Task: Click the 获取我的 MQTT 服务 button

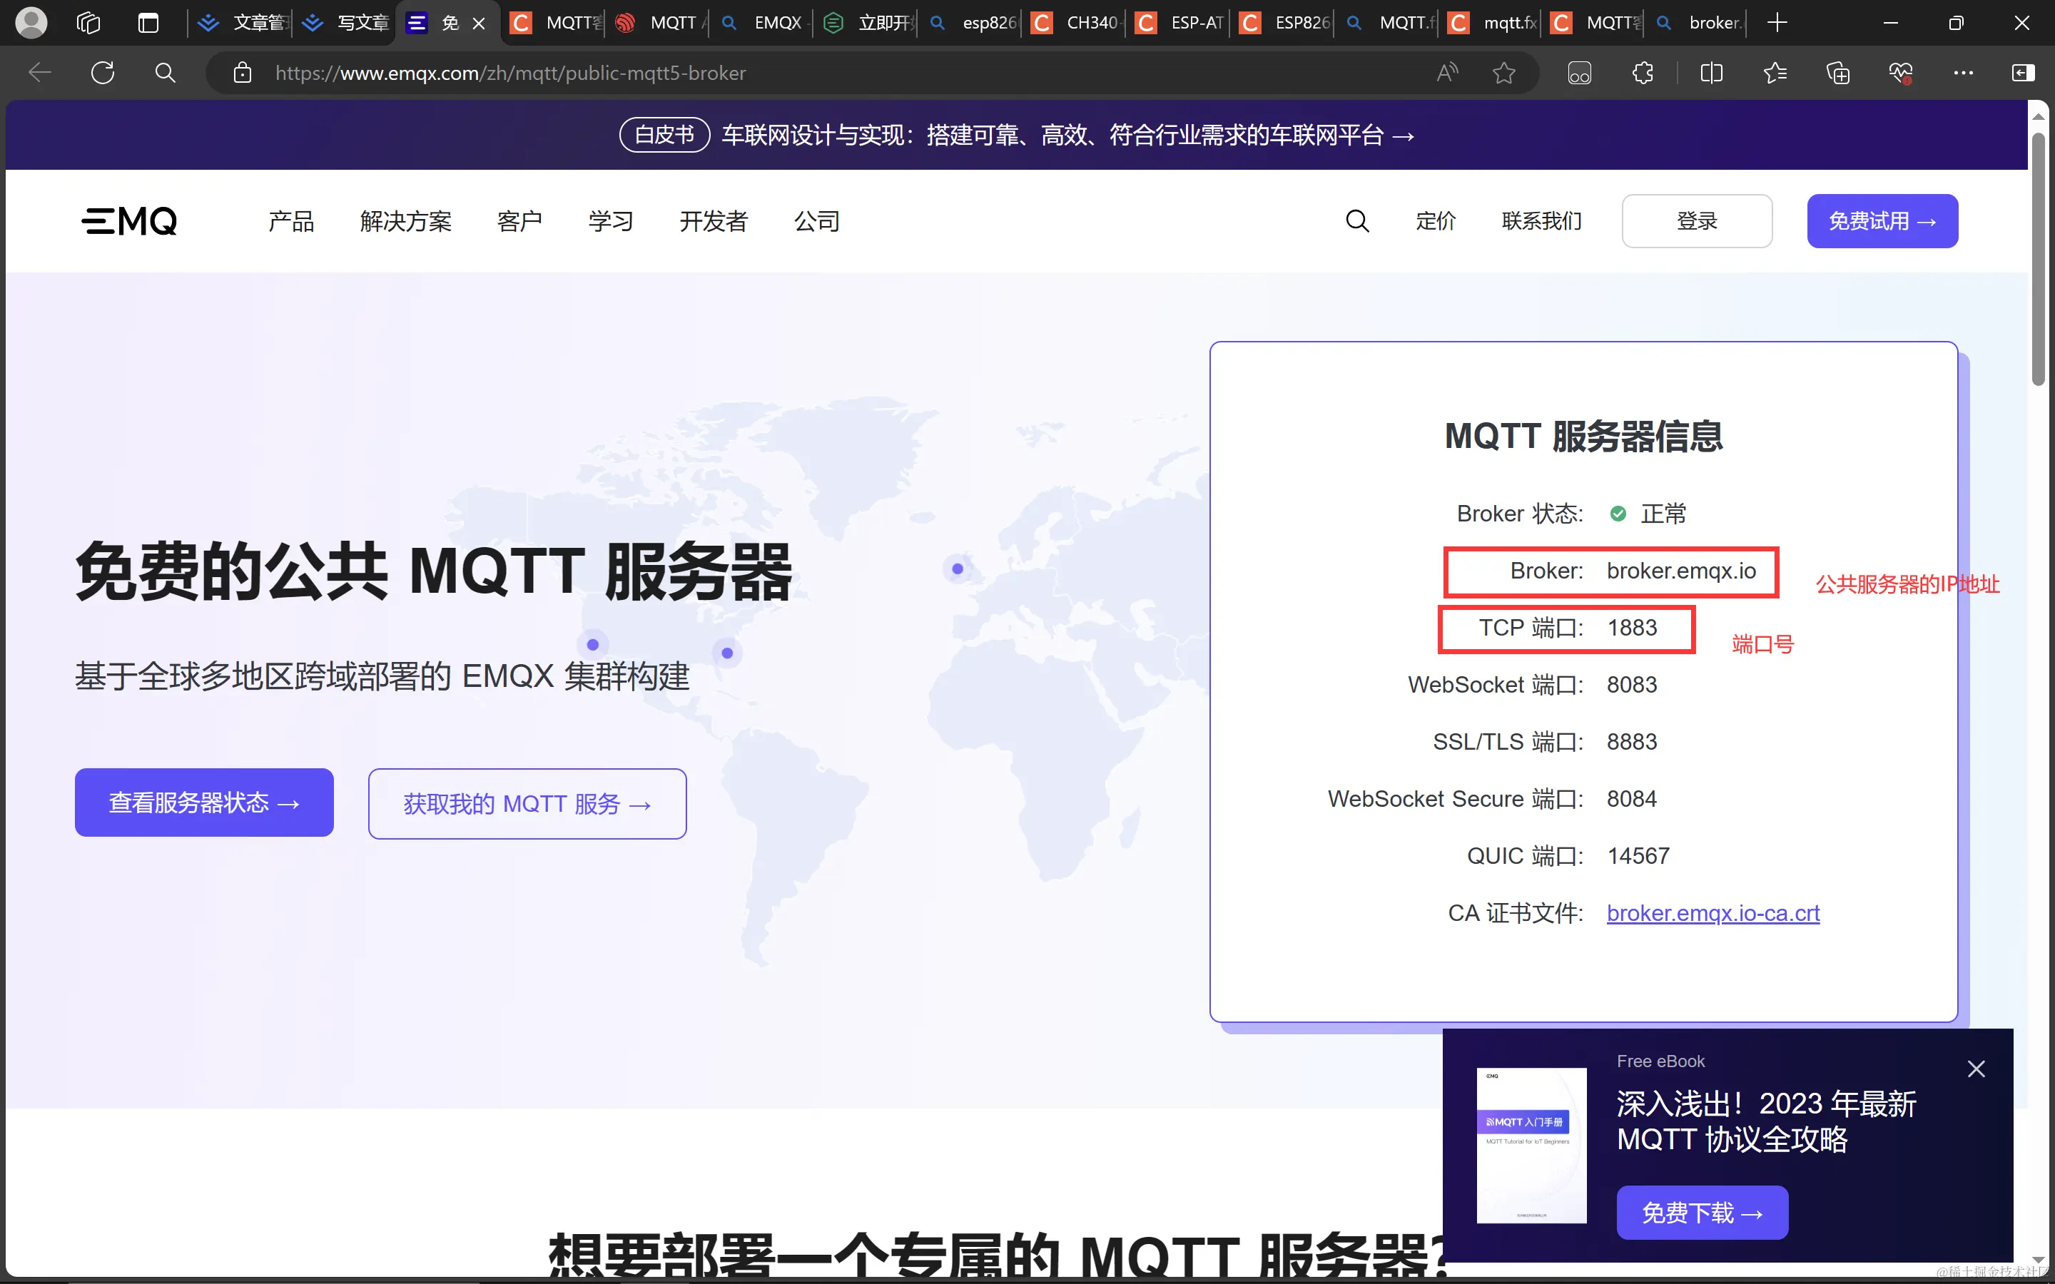Action: pos(527,803)
